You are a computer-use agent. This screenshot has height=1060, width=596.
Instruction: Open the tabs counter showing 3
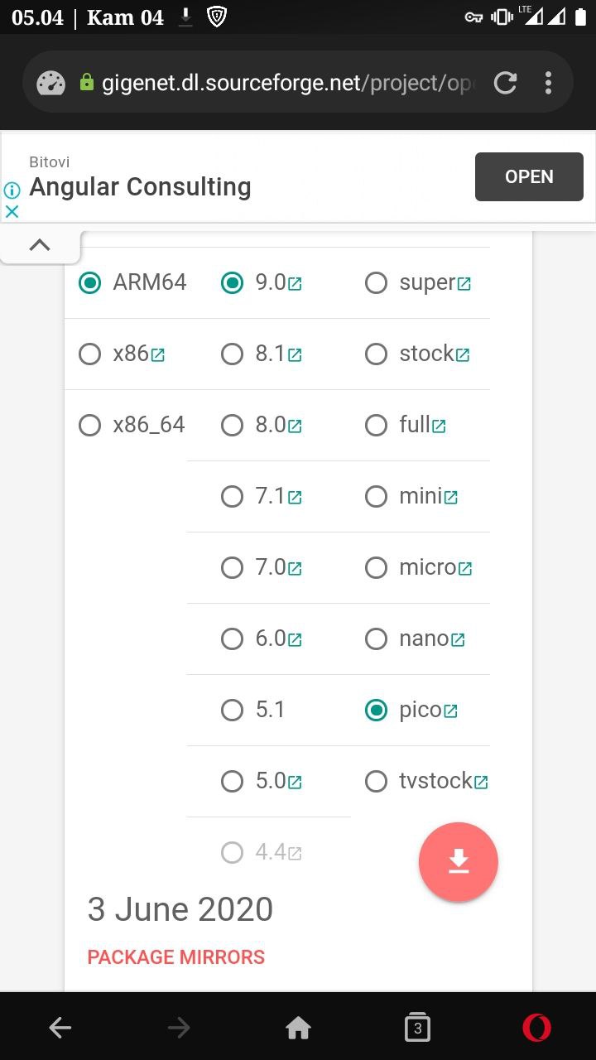click(417, 1028)
